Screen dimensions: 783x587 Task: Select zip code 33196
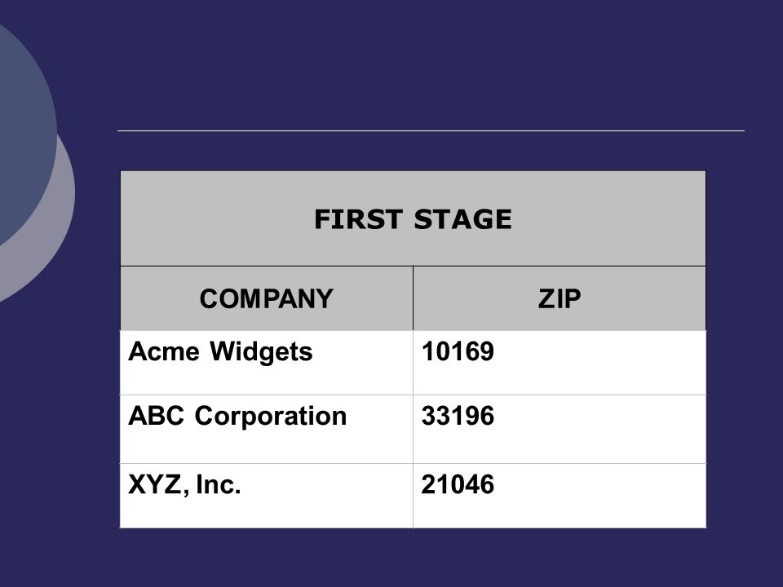tap(458, 416)
